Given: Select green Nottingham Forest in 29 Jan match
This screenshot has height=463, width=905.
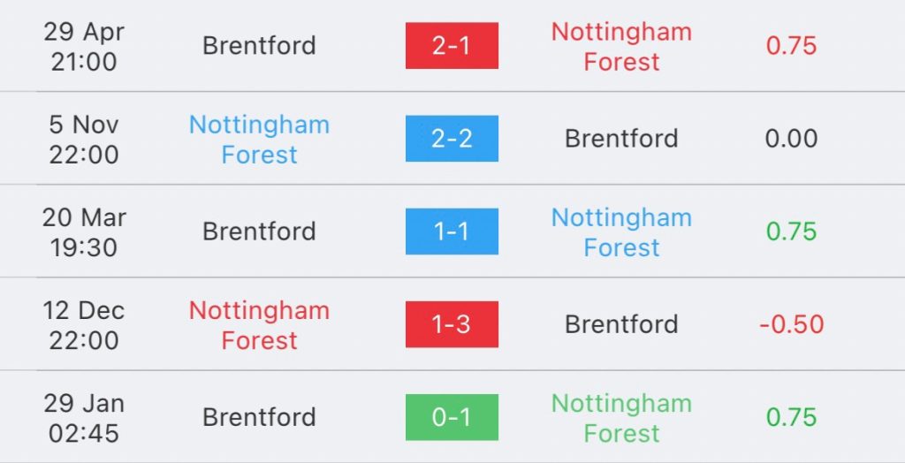Looking at the screenshot, I should (x=621, y=417).
